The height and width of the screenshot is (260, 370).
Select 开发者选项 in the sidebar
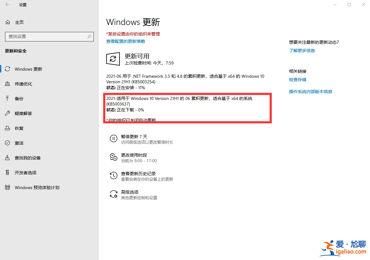point(25,172)
